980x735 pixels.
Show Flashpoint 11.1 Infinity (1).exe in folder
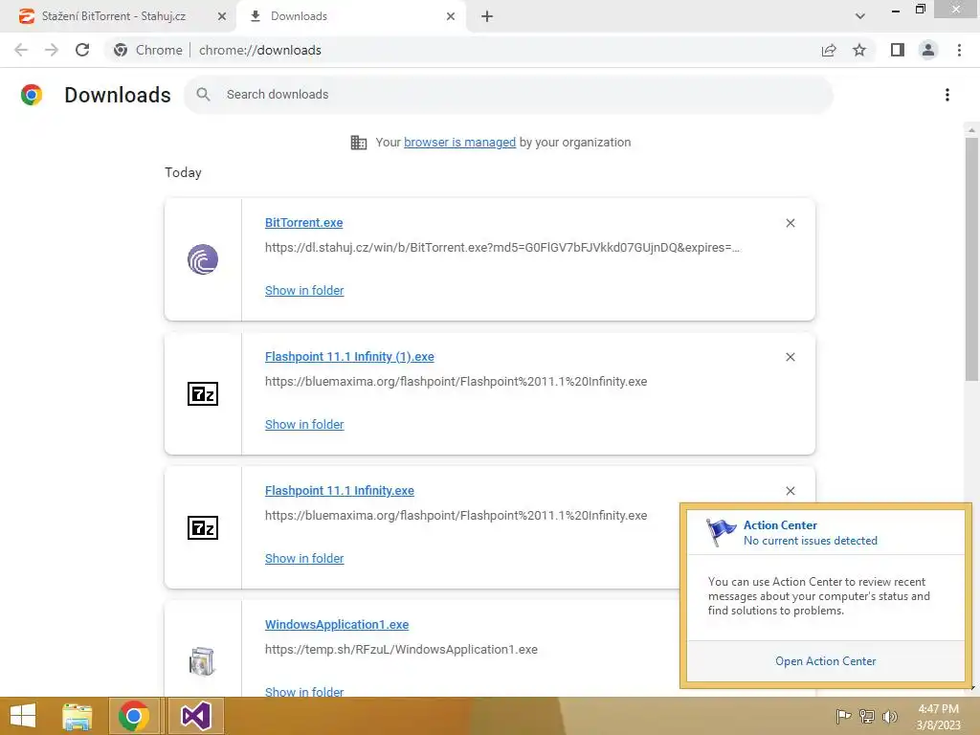click(304, 424)
